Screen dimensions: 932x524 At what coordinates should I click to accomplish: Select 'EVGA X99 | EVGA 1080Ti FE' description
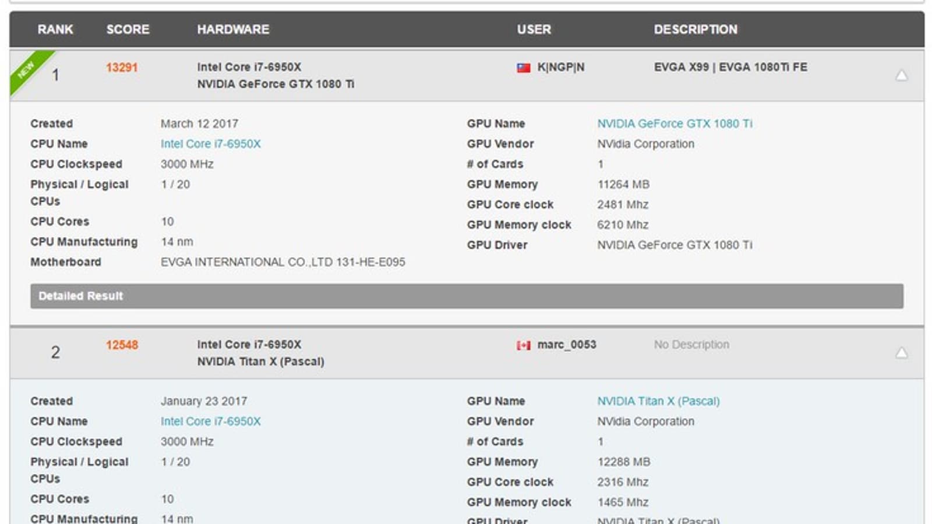[x=730, y=68]
